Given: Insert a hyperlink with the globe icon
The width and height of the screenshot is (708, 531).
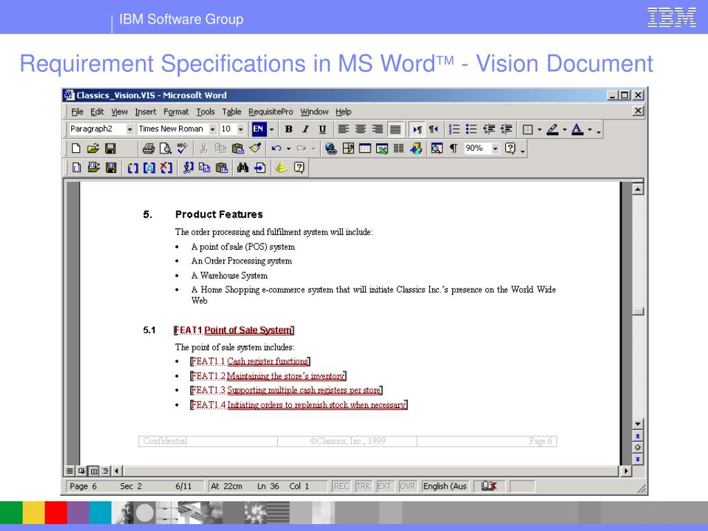Looking at the screenshot, I should pyautogui.click(x=330, y=149).
